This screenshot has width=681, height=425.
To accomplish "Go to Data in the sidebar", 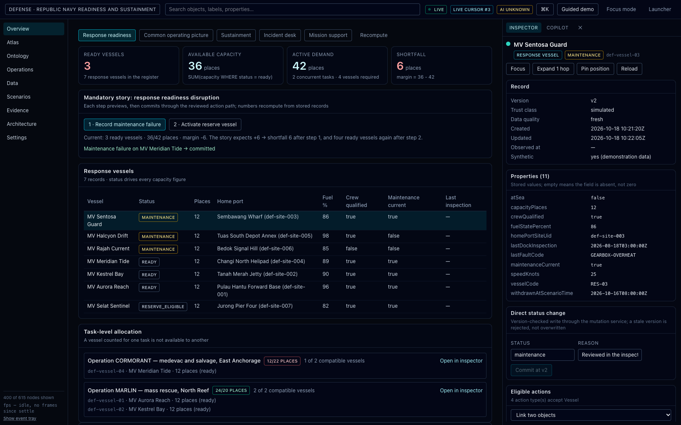I will tap(34, 83).
